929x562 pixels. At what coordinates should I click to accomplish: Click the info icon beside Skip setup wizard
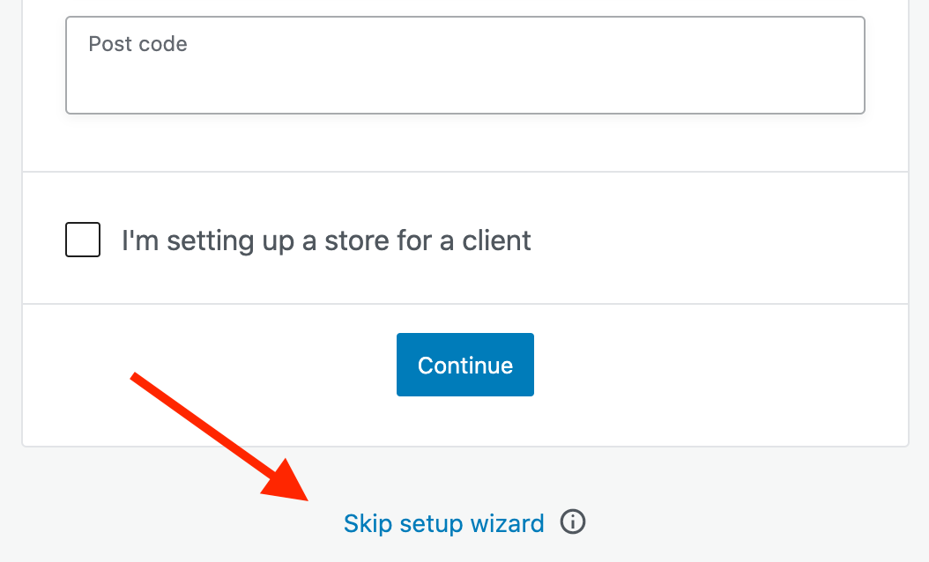573,523
